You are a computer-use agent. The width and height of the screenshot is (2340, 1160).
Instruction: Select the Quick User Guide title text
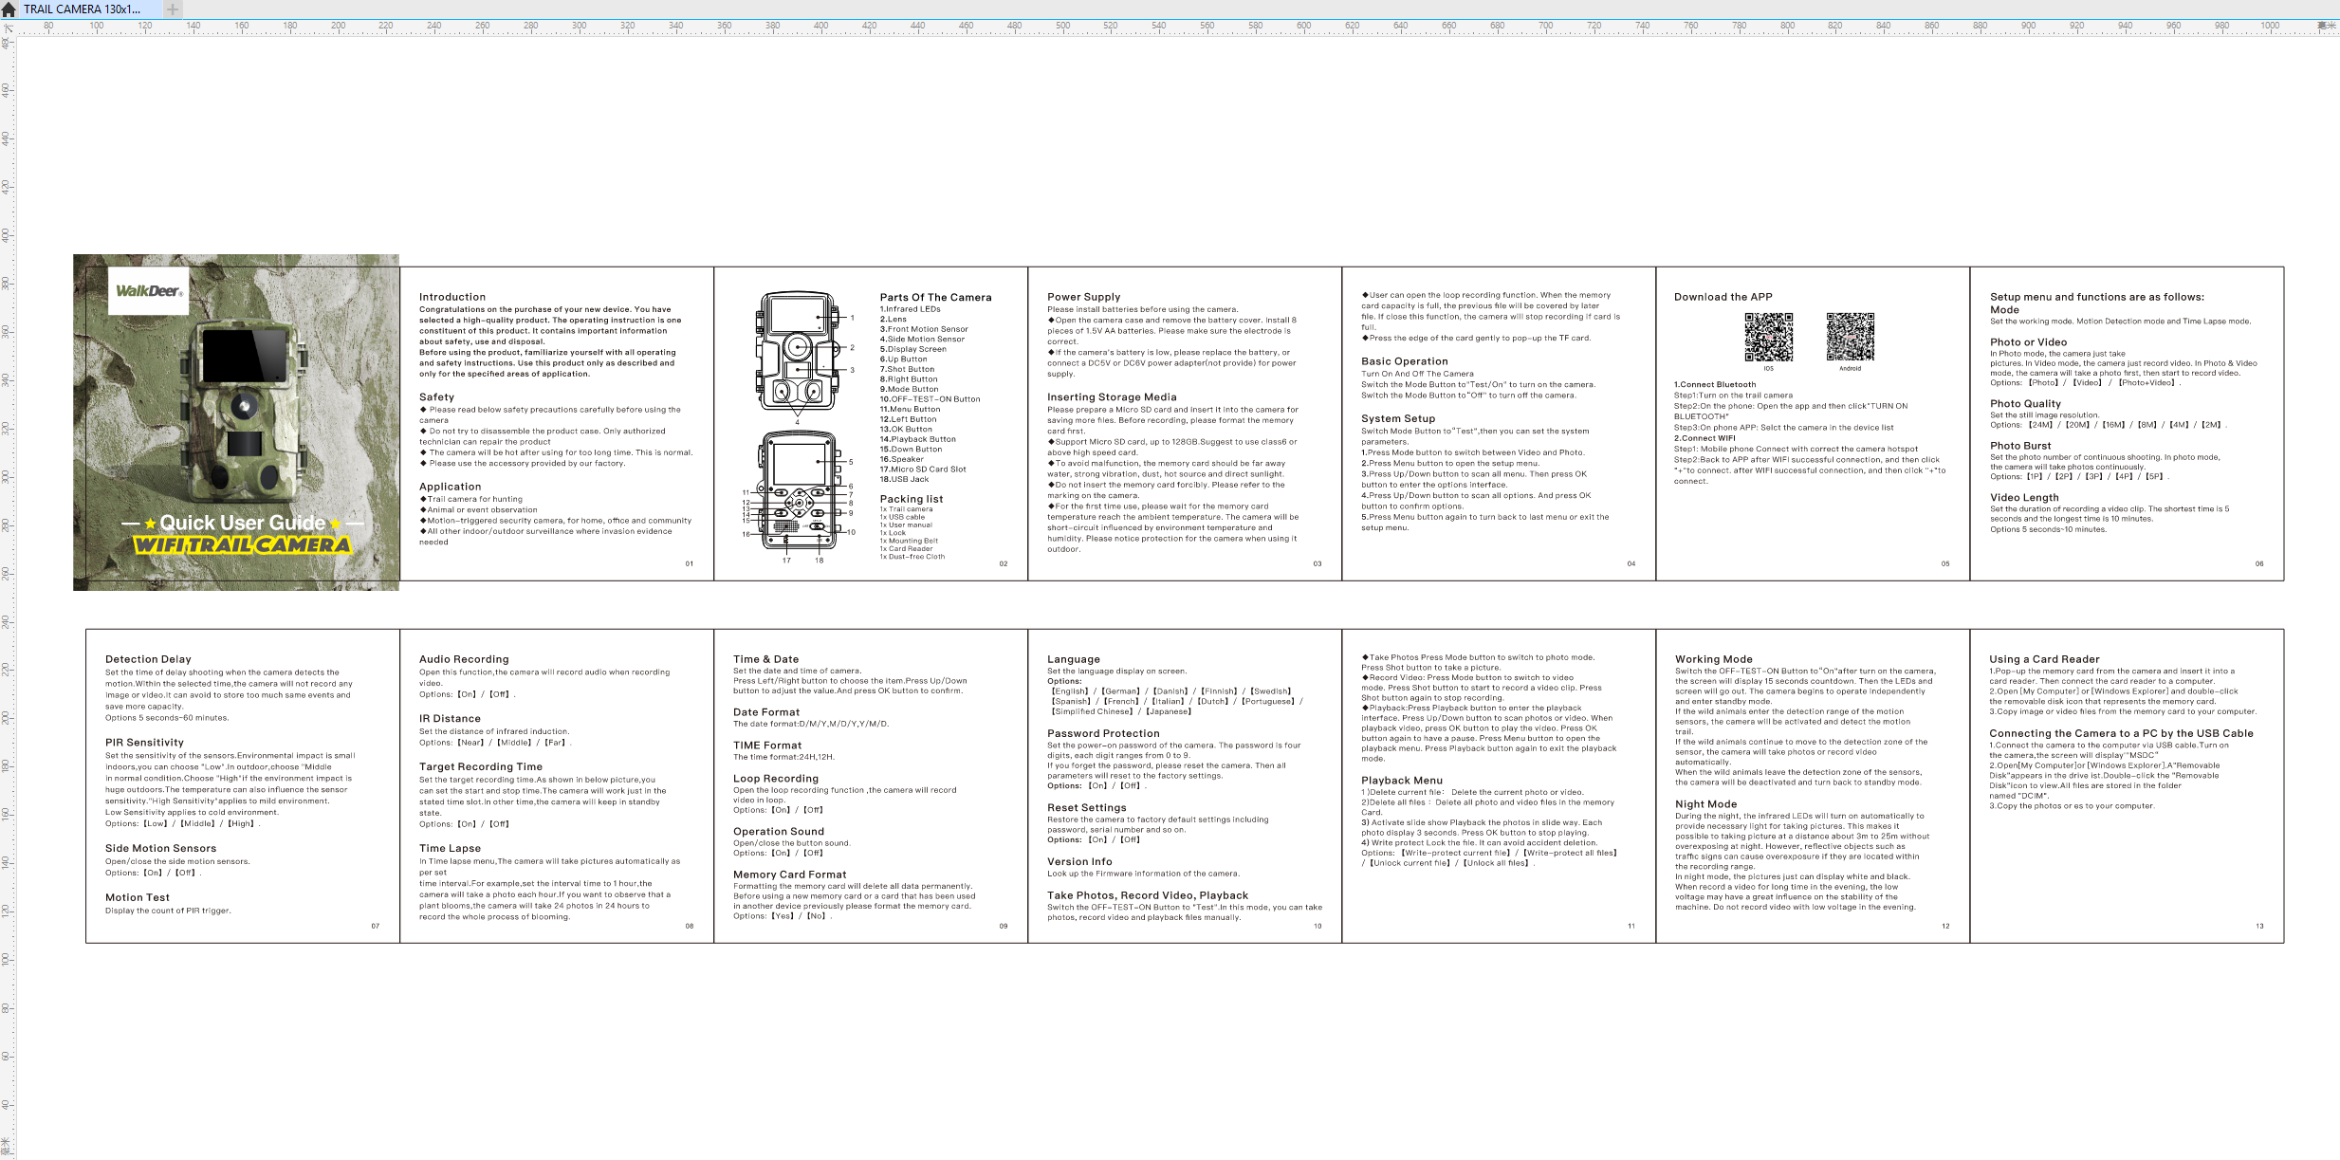coord(242,523)
